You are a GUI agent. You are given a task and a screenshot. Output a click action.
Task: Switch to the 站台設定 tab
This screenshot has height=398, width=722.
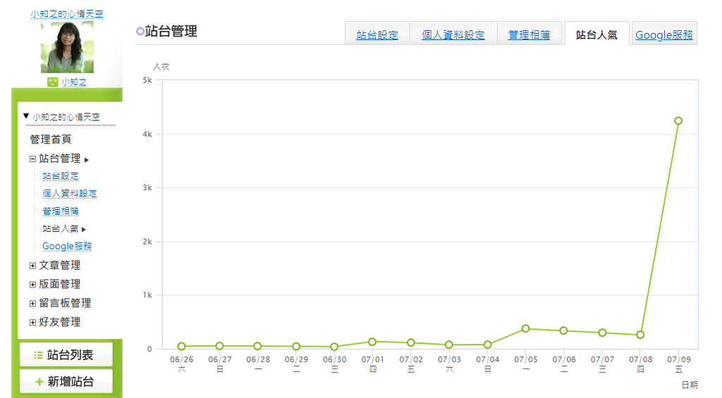coord(377,35)
